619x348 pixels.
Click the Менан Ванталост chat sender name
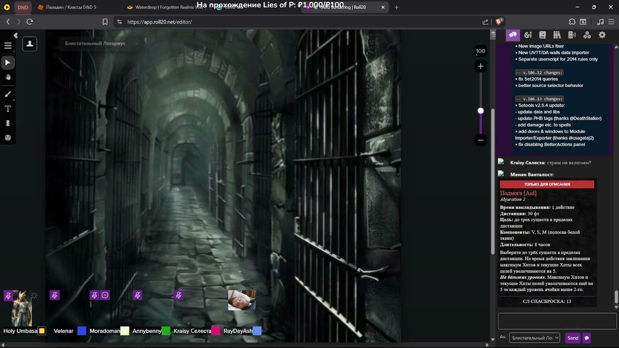click(532, 174)
